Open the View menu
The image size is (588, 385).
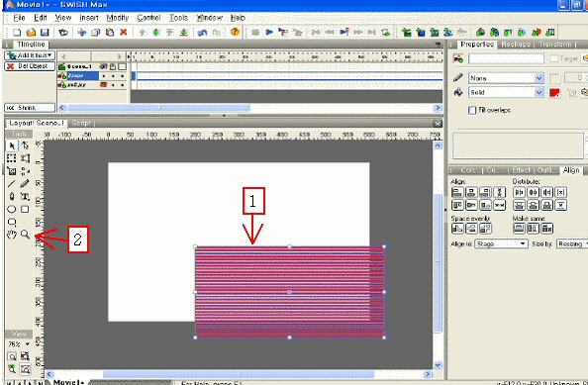coord(63,18)
